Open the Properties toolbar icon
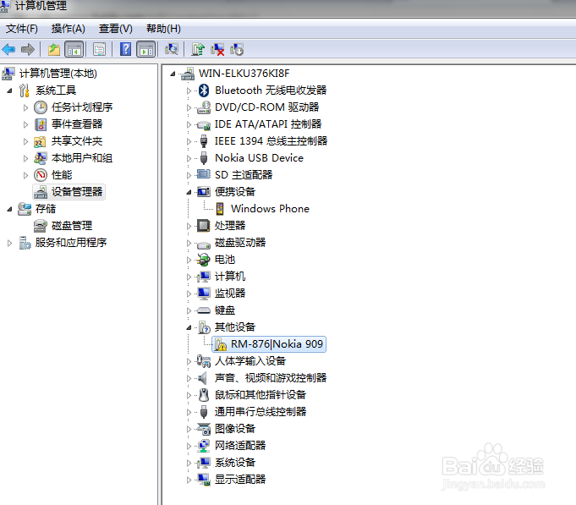 99,49
